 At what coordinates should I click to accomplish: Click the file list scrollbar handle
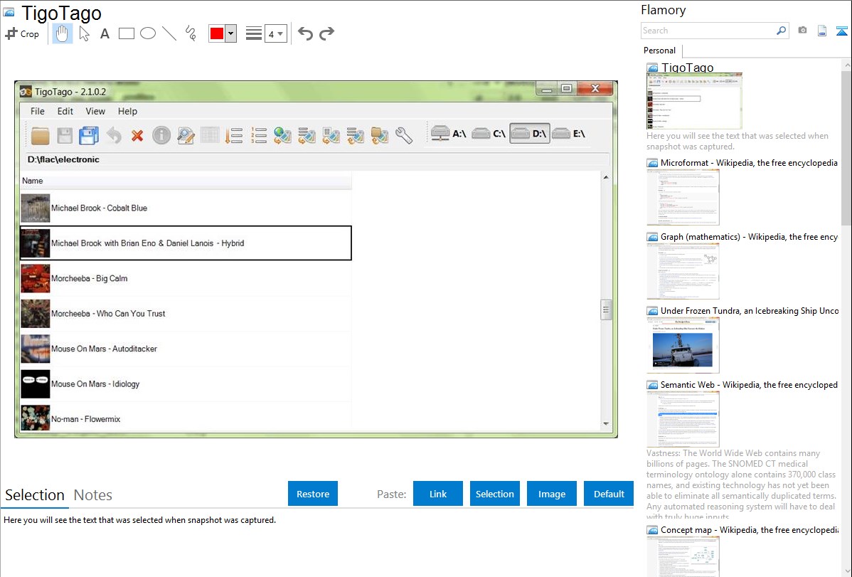[606, 310]
